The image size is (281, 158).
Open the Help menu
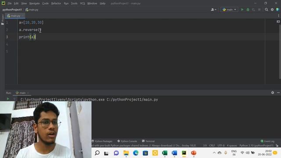(x=102, y=4)
